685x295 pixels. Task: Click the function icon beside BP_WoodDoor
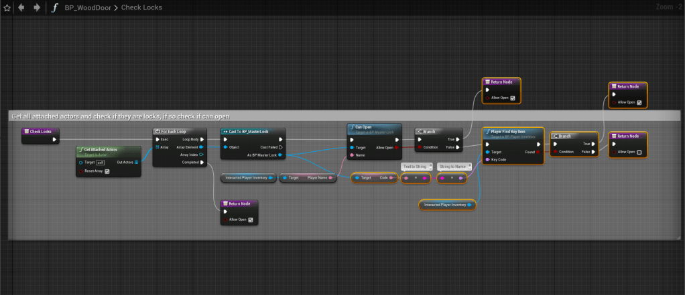click(54, 8)
